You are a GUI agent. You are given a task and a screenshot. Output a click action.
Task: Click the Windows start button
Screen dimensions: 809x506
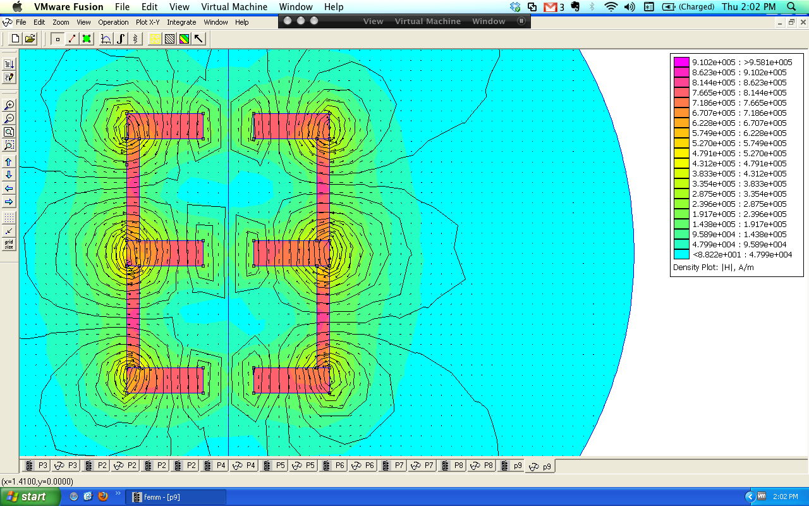click(x=30, y=497)
